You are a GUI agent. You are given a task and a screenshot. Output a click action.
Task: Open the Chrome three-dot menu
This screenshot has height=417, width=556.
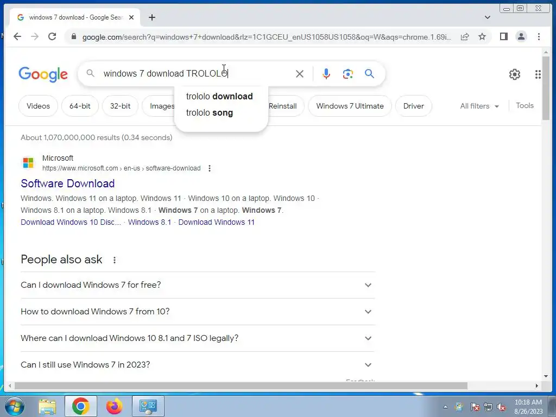click(x=539, y=36)
